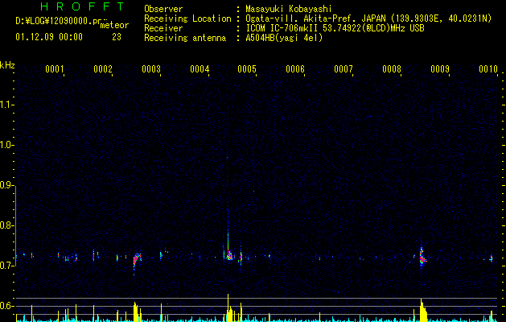
Task: Click the 0.9 frequency axis label
Action: click(x=6, y=185)
